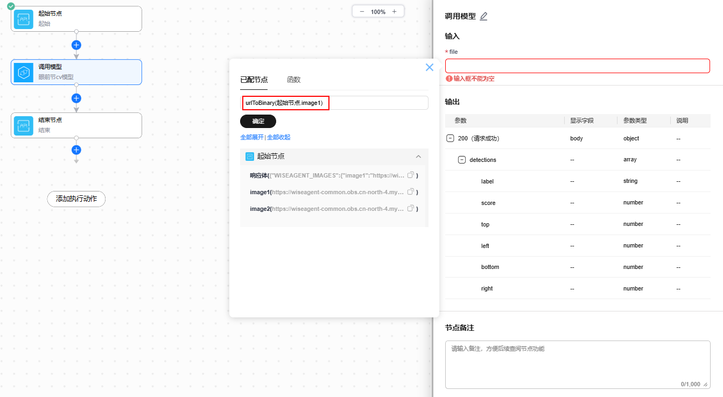Add node below 起始节点 with plus icon
The width and height of the screenshot is (723, 397).
point(76,45)
